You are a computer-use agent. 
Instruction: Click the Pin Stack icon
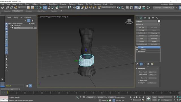click(137, 64)
